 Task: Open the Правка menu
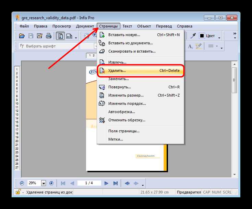coord(40,26)
